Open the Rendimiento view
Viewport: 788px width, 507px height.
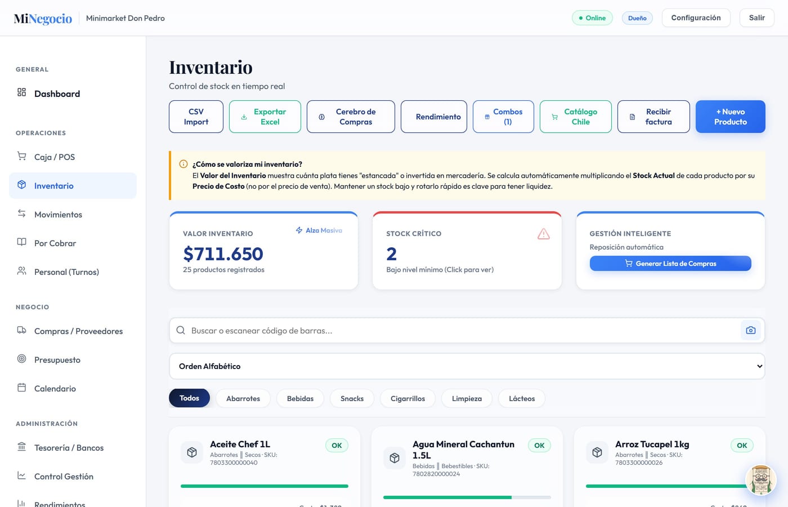click(x=434, y=117)
